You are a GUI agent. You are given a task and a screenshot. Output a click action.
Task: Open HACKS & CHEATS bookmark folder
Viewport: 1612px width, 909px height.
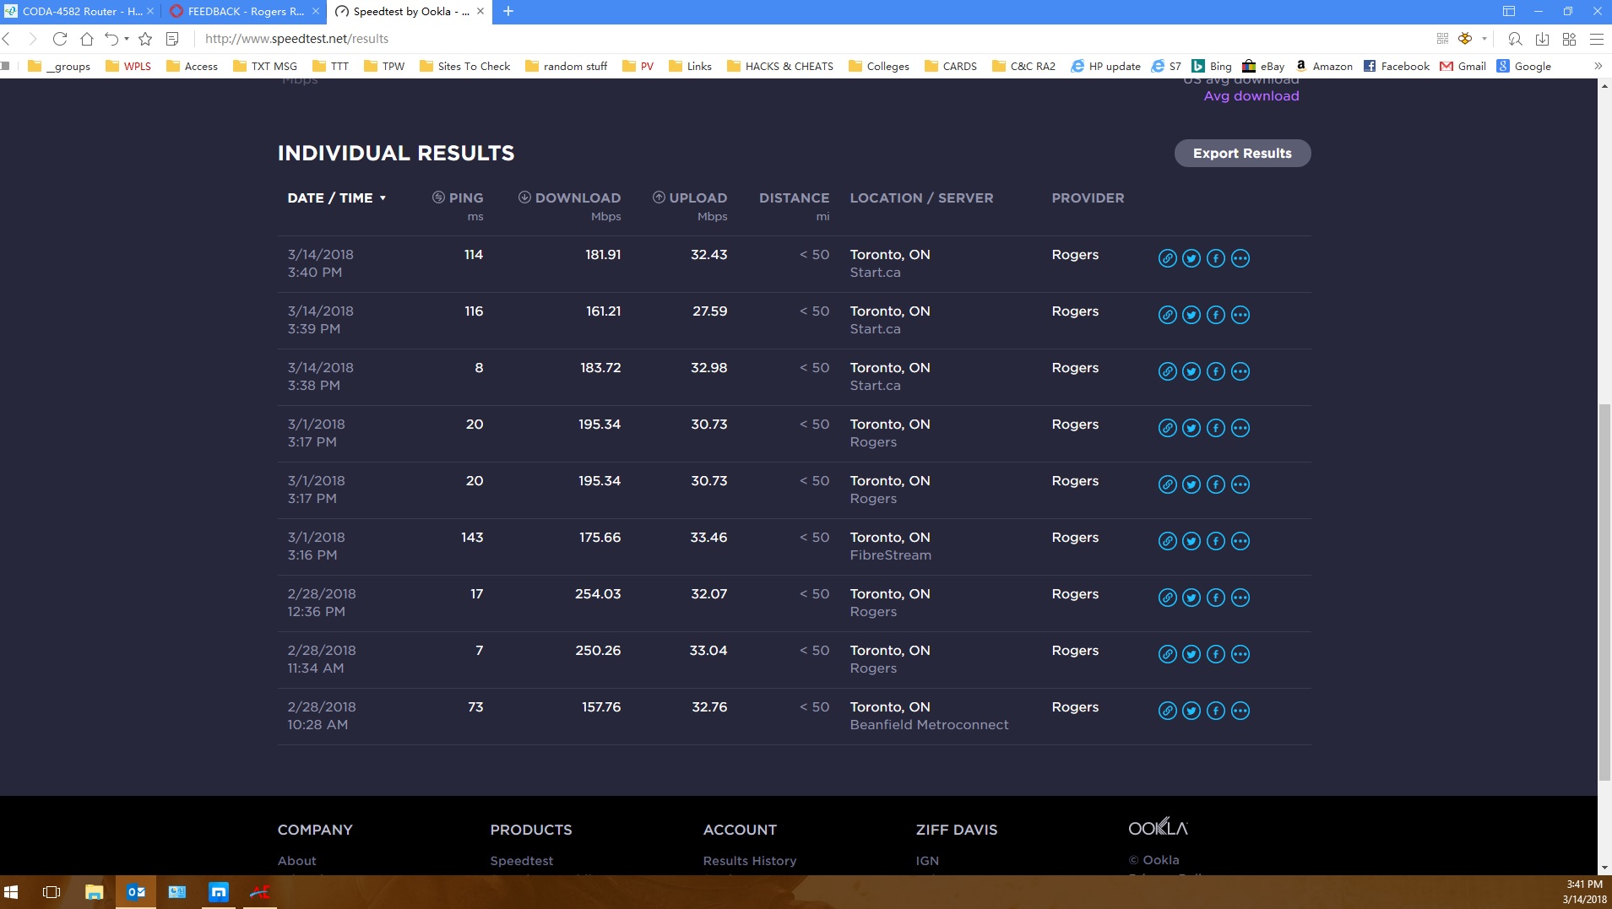tap(779, 66)
